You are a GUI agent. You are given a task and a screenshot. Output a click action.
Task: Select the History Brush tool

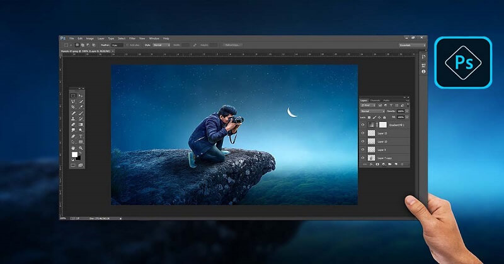[x=81, y=119]
